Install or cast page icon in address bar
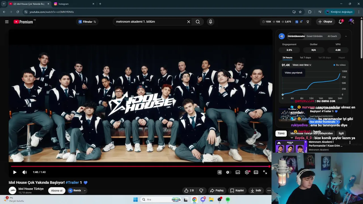 coord(294,12)
